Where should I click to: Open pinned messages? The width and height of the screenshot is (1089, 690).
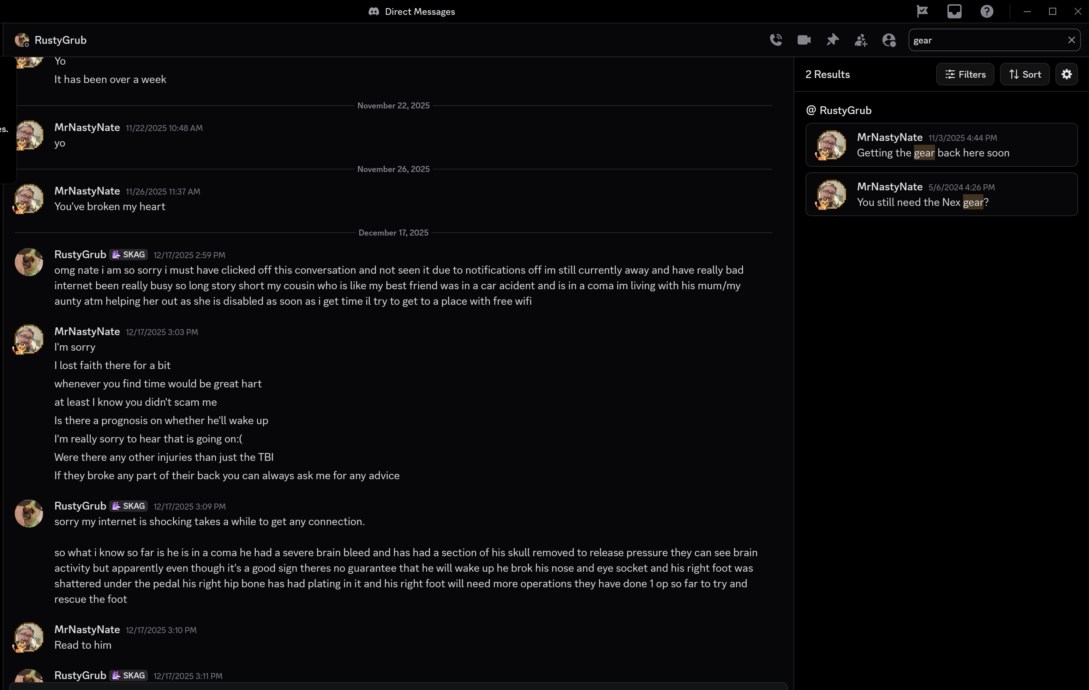[833, 40]
